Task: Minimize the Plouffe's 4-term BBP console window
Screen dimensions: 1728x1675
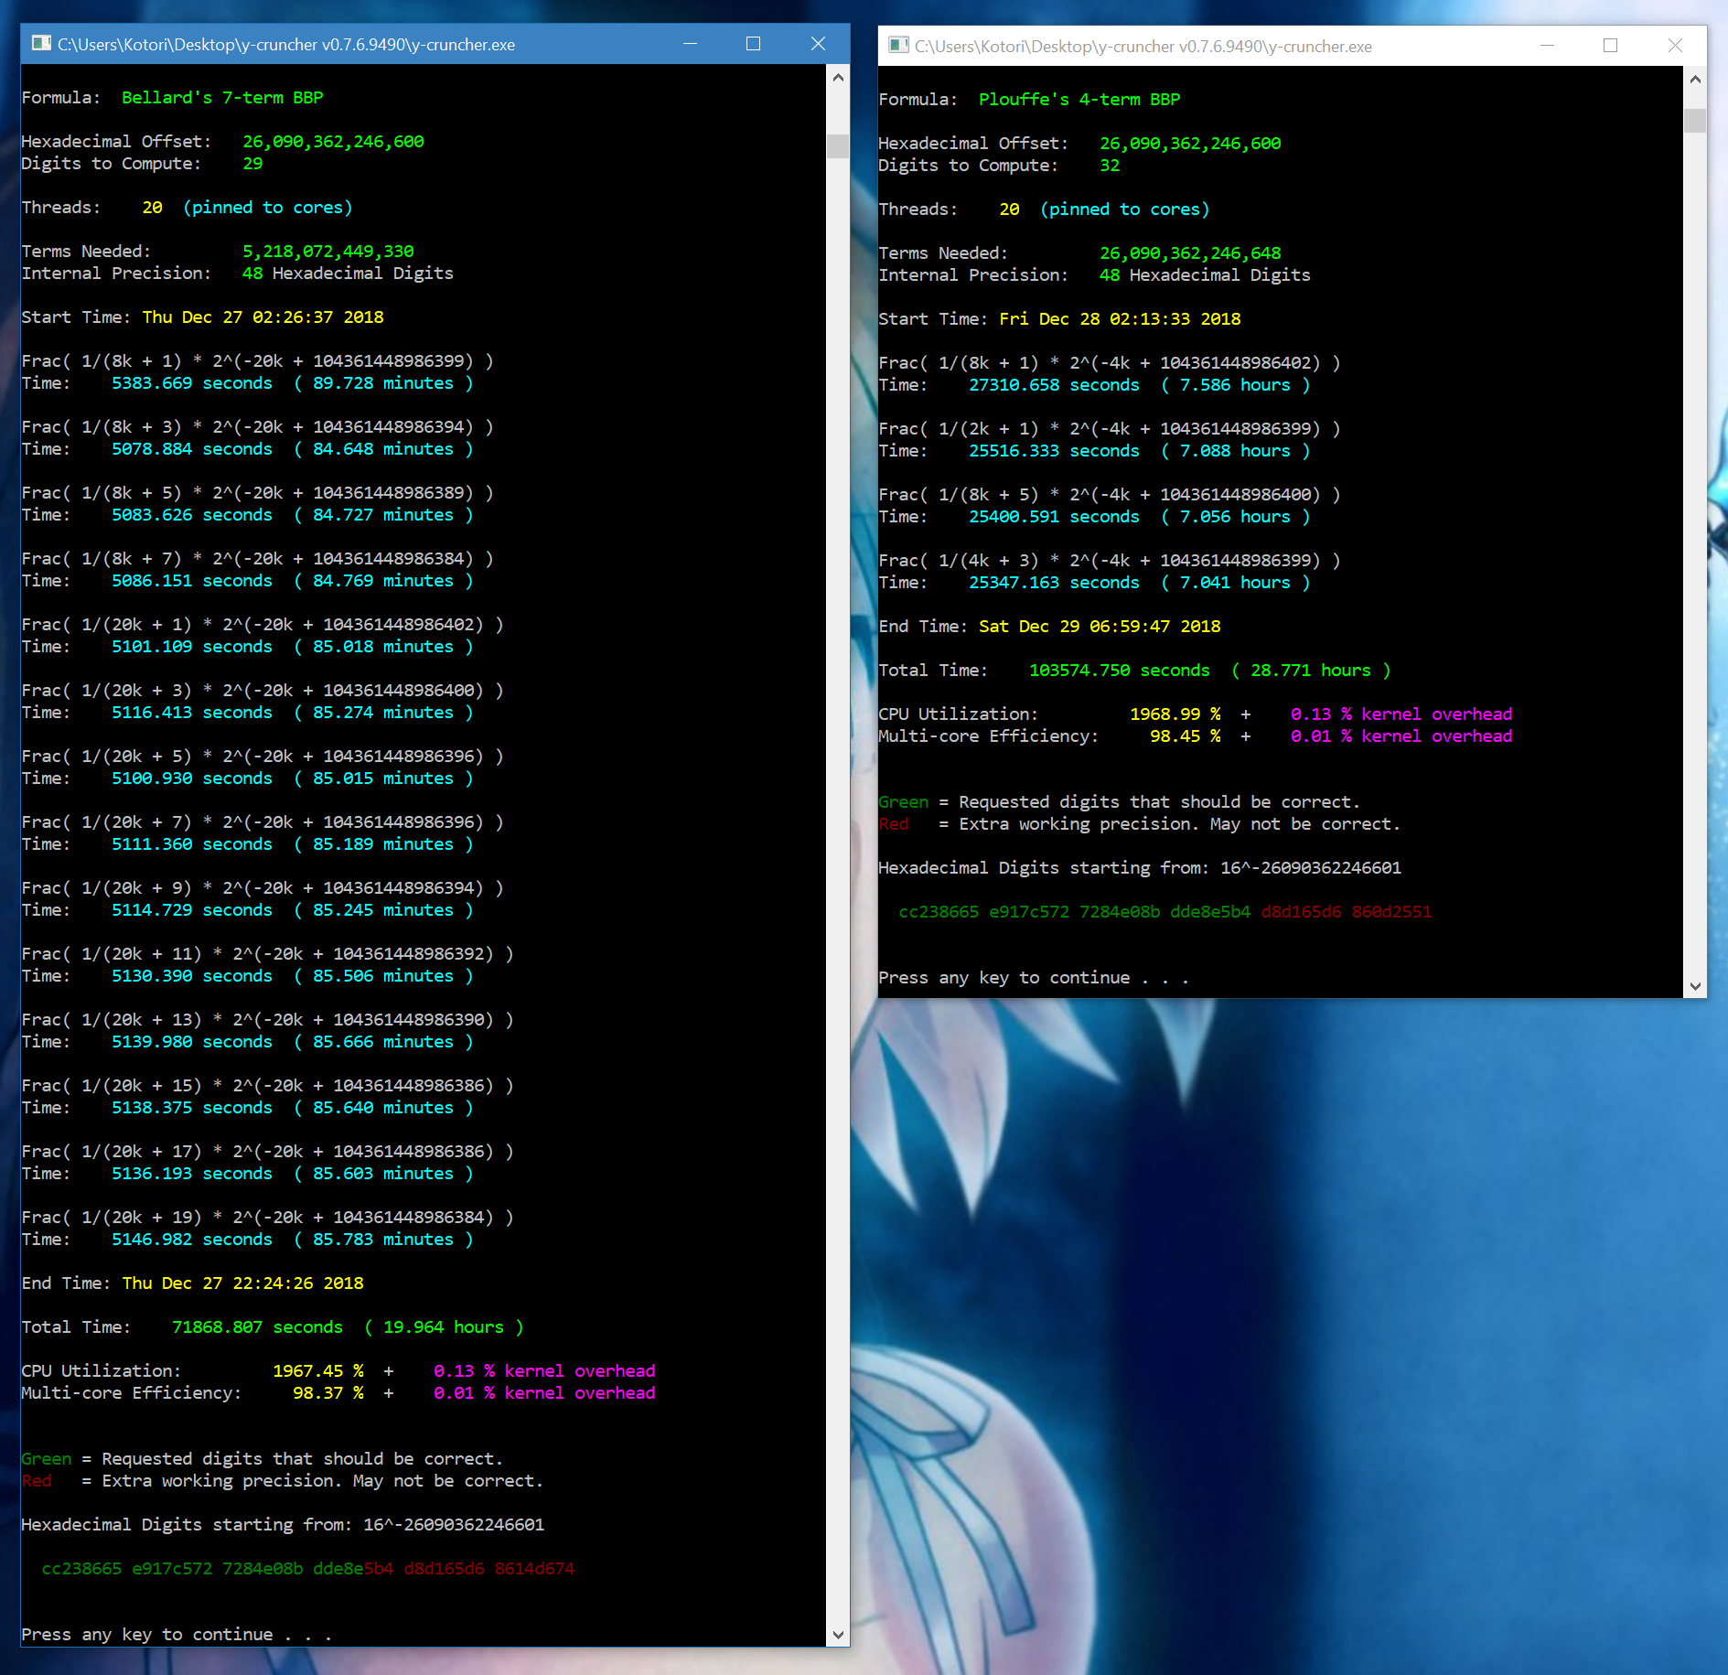Action: [1547, 46]
